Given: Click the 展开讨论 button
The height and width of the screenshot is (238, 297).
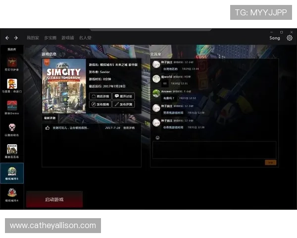Looking at the screenshot, I should [123, 96].
